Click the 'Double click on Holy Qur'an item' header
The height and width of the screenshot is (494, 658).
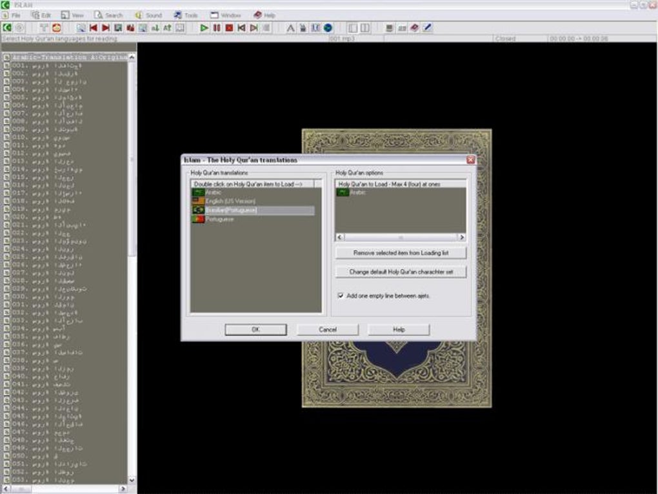point(253,184)
